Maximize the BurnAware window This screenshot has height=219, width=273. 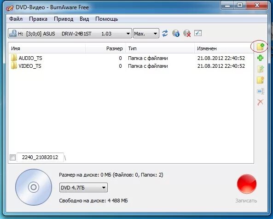240,6
